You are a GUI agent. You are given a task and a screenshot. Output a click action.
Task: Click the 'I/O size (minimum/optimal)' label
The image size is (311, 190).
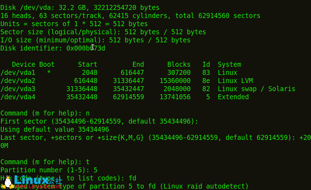[x=53, y=40]
